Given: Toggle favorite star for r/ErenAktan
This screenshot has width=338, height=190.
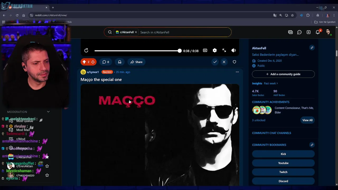Looking at the screenshot, I should (47, 166).
